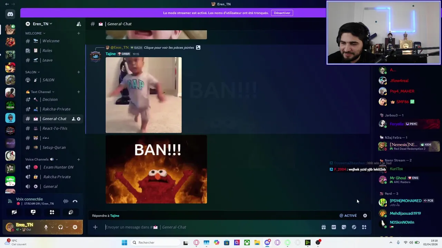Create channel in SALON category
Viewport: 442px width, 248px height.
pyautogui.click(x=79, y=72)
